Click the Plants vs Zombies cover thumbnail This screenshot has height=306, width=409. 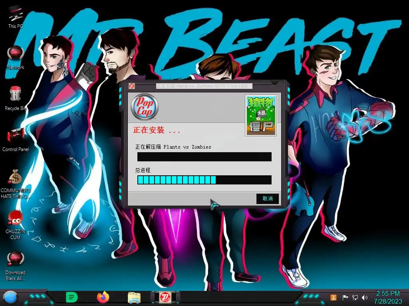(x=261, y=116)
